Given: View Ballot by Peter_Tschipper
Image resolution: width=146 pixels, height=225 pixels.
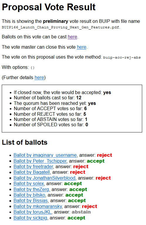Looking at the screenshot, I should point(40,161).
